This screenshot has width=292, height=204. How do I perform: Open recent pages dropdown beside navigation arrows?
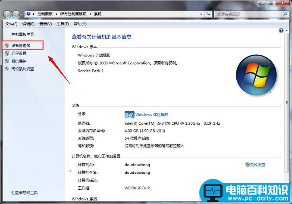[x=22, y=14]
